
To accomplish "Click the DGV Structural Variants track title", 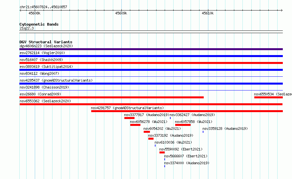I will pos(46,42).
